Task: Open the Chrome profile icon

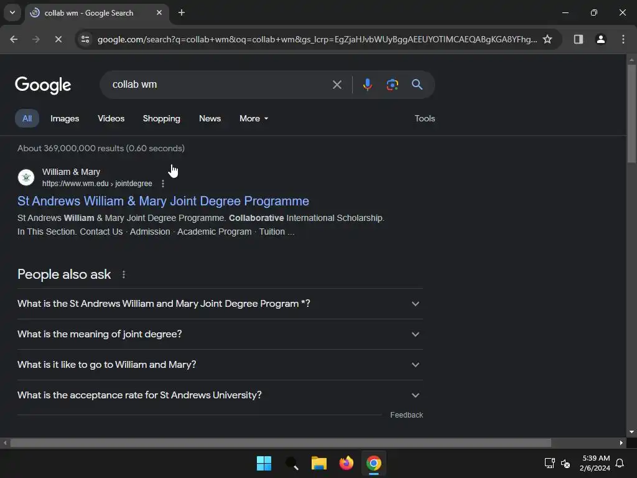Action: 600,39
